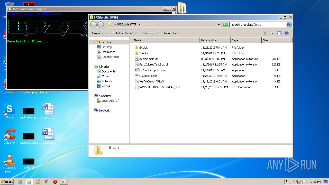The width and height of the screenshot is (329, 185).
Task: Click the Explorer Back navigation arrow
Action: coord(93,25)
